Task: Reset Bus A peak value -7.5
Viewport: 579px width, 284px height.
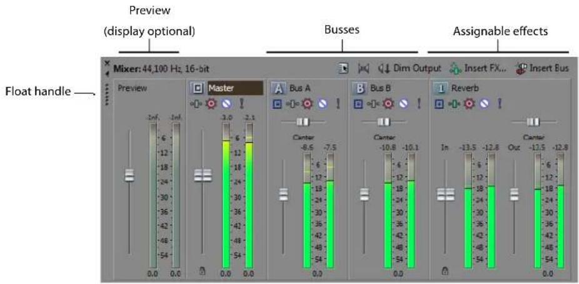Action: pos(330,148)
